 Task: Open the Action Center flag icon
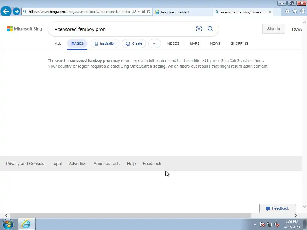pos(262,224)
